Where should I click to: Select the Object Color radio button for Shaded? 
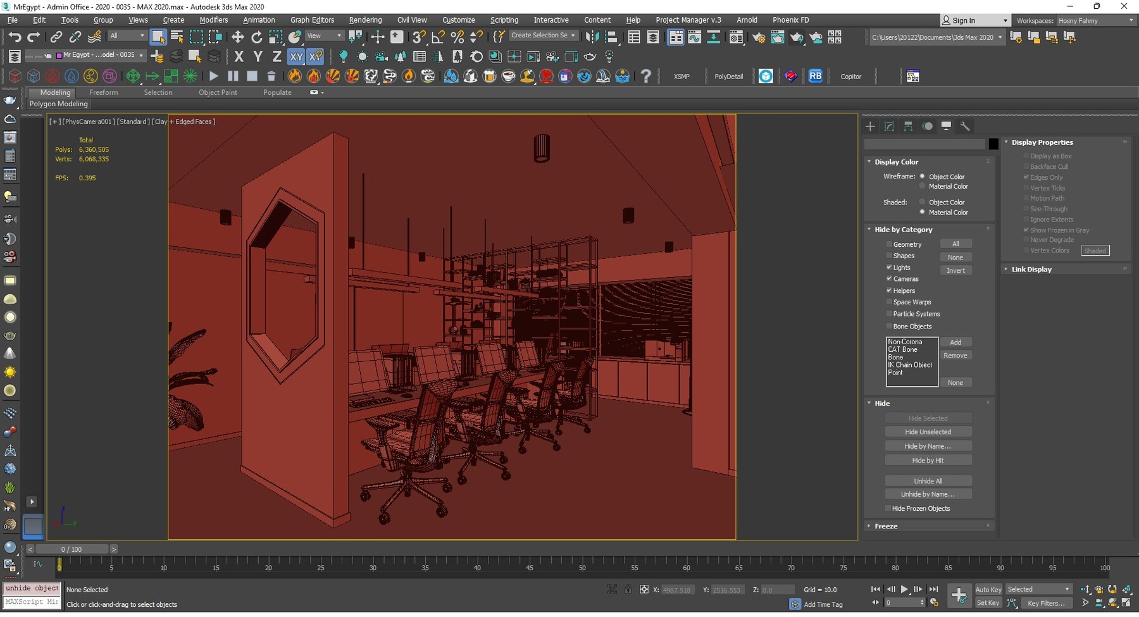[x=922, y=202]
